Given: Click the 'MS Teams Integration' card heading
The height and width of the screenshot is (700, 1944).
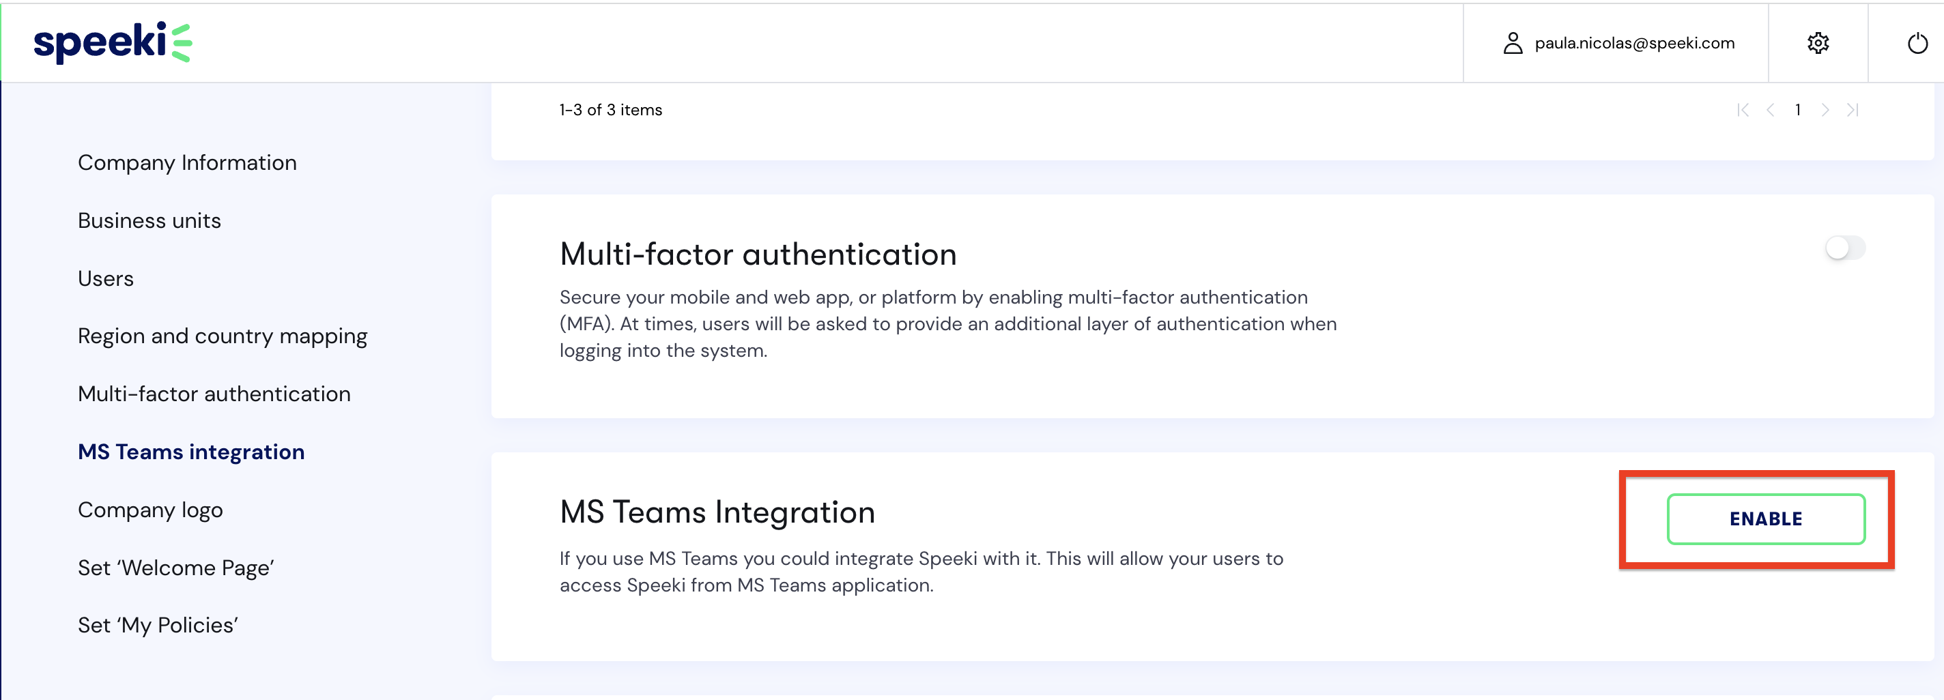Looking at the screenshot, I should (717, 512).
